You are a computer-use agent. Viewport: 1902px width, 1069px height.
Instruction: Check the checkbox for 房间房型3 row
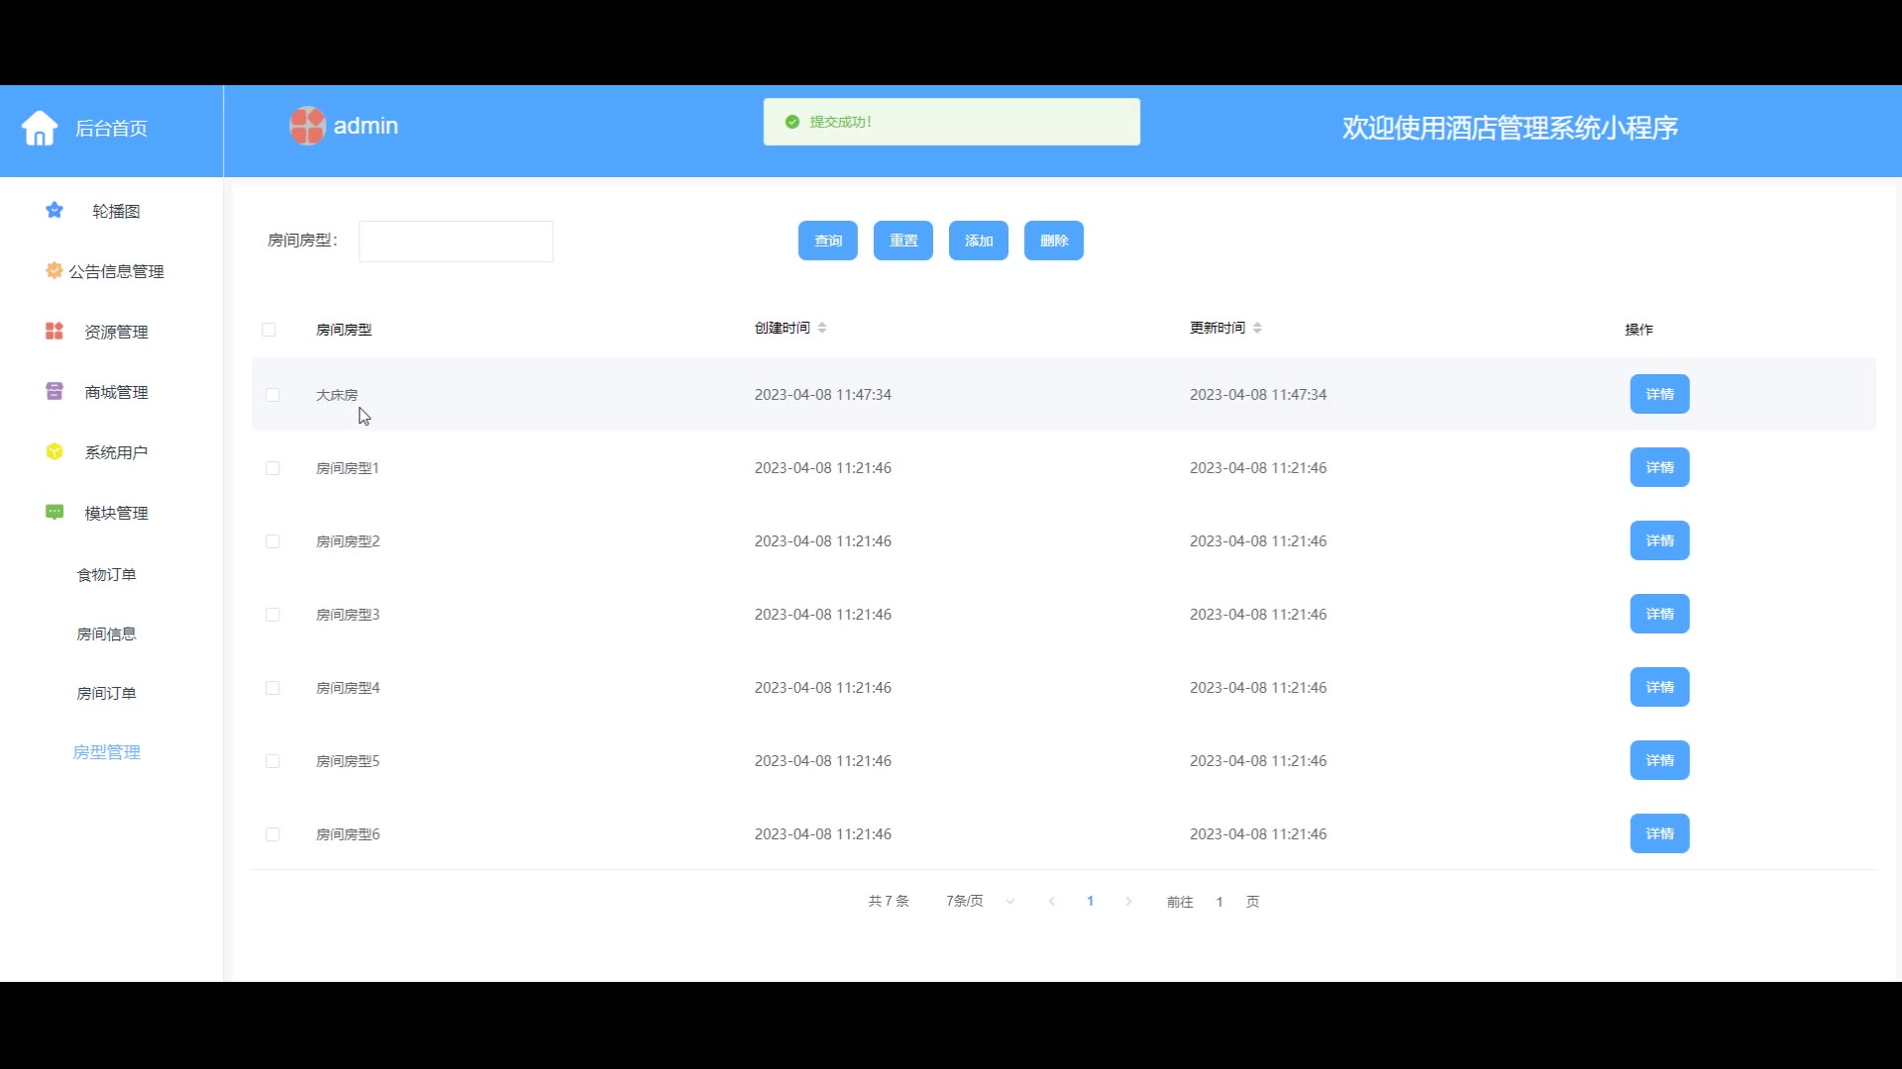point(272,615)
